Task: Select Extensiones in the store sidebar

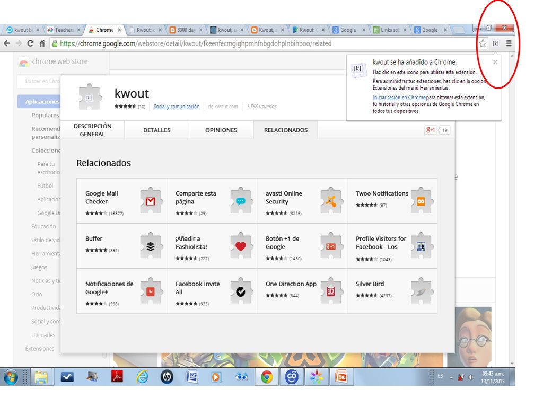Action: pos(40,349)
